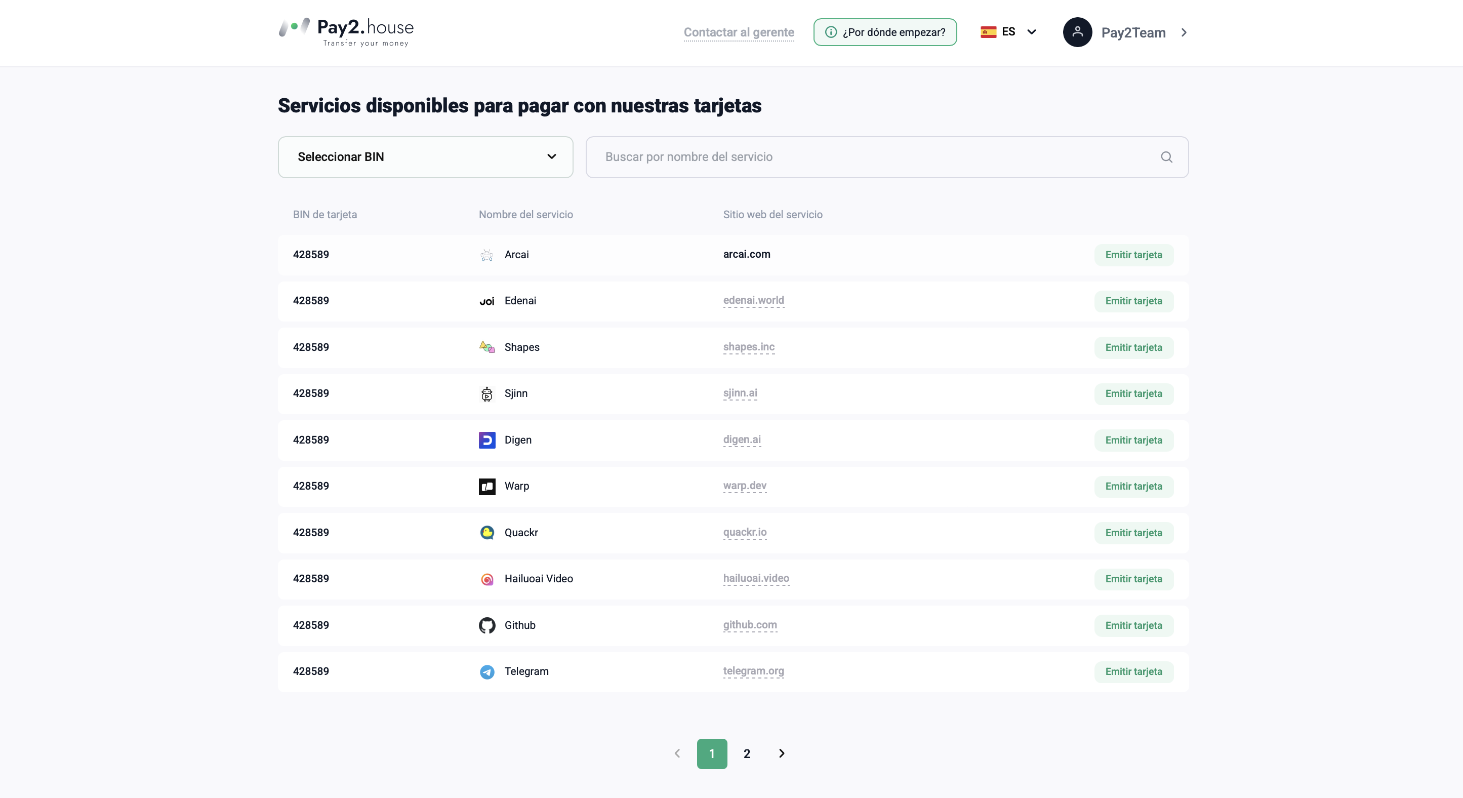The image size is (1463, 798).
Task: Click the BIN de tarjeta column header
Action: tap(325, 215)
